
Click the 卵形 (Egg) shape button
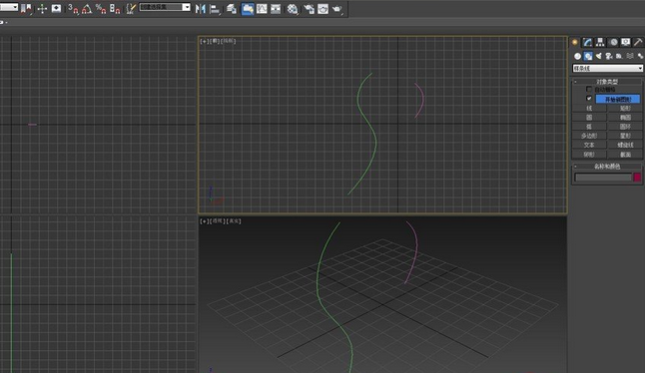coord(589,155)
